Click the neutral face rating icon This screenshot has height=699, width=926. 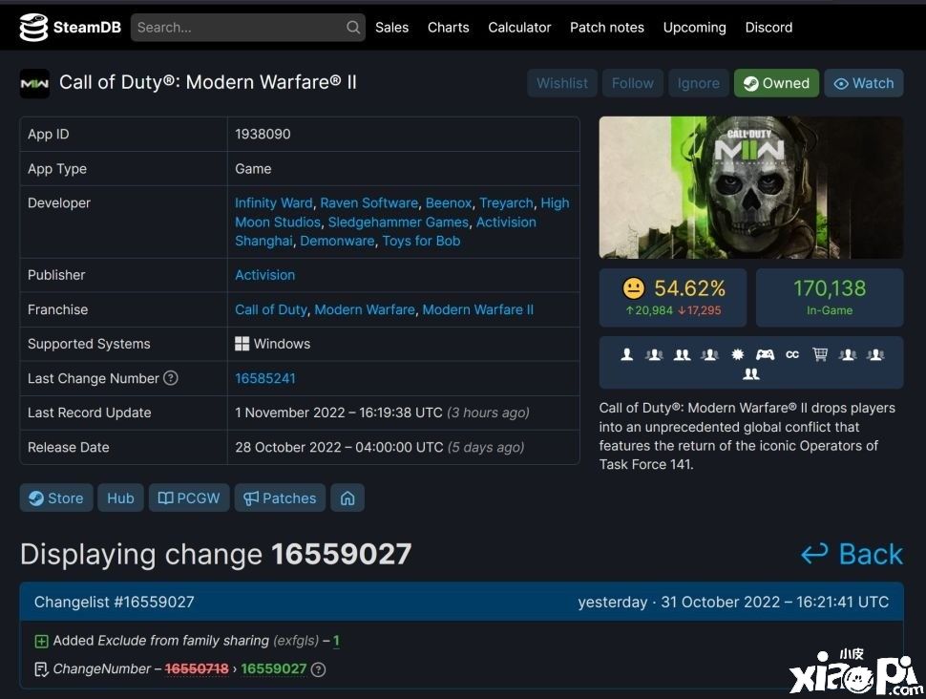click(x=634, y=288)
